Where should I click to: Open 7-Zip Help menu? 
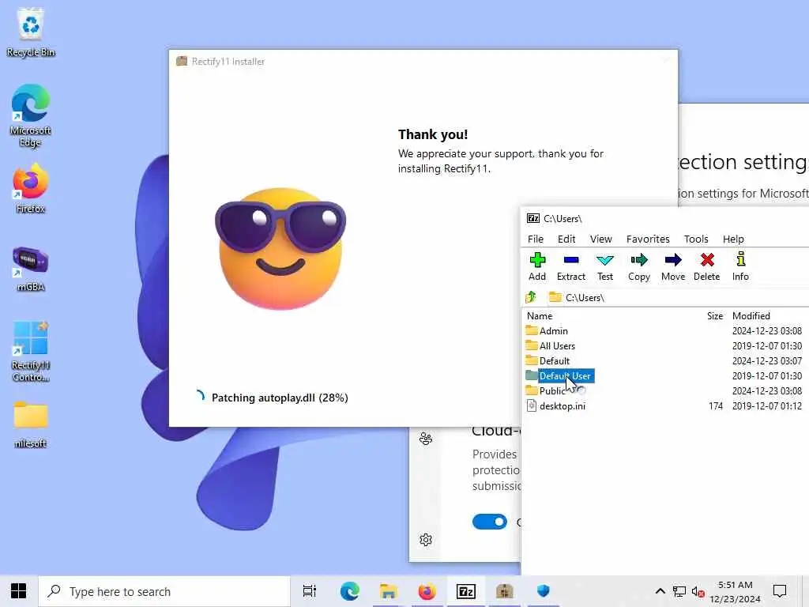tap(732, 239)
